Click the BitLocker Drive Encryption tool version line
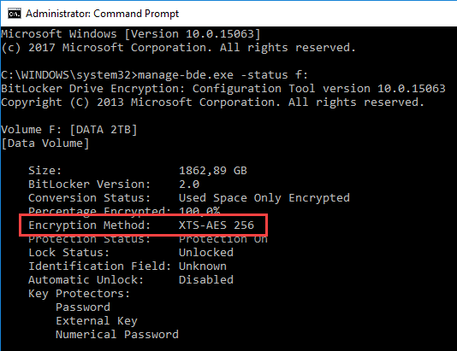This screenshot has height=351, width=457. tap(223, 89)
